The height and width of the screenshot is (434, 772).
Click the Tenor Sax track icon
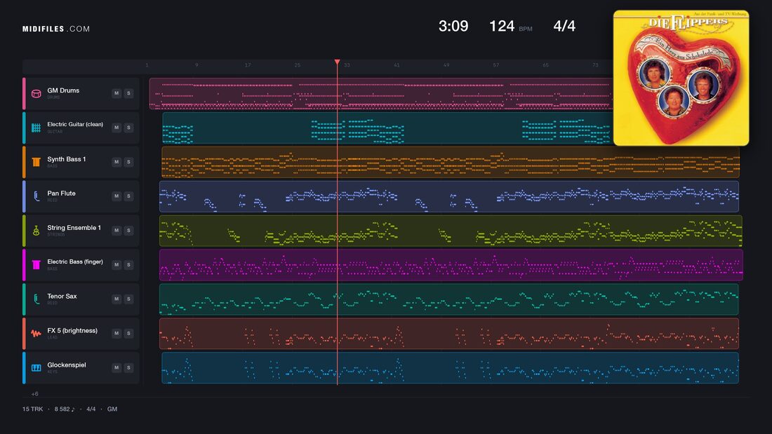(36, 299)
